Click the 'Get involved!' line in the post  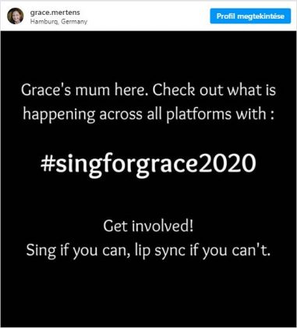148,226
